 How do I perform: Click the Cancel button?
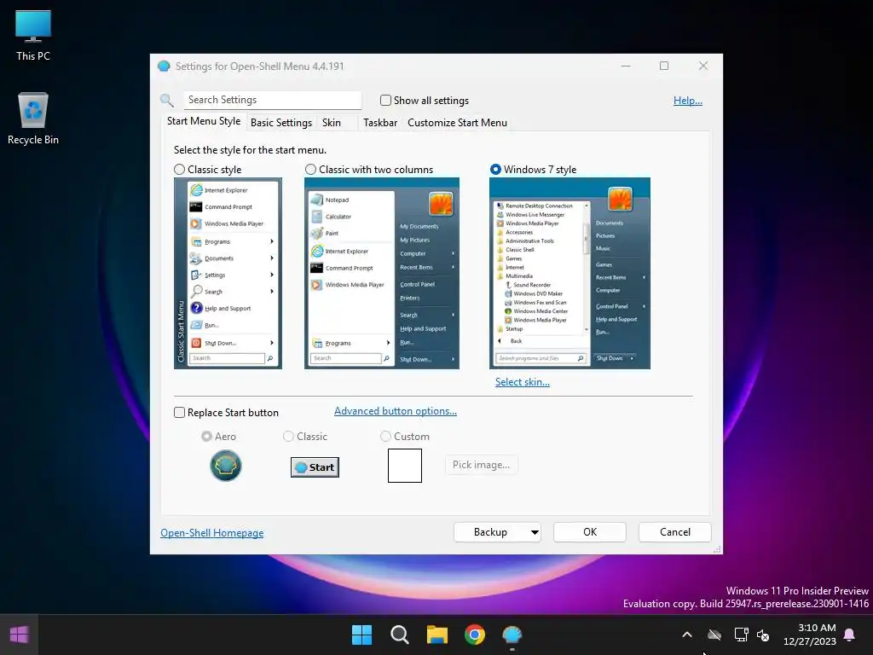675,532
